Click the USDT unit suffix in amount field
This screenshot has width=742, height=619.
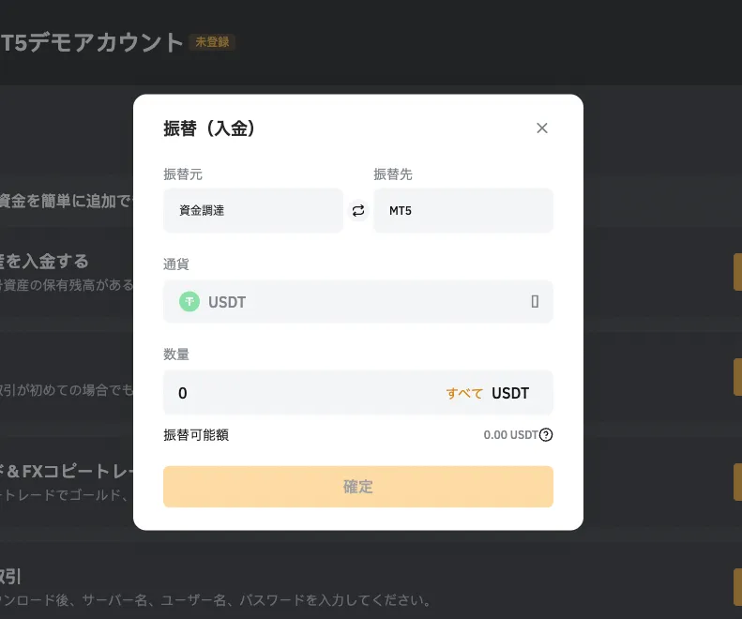[x=510, y=393]
